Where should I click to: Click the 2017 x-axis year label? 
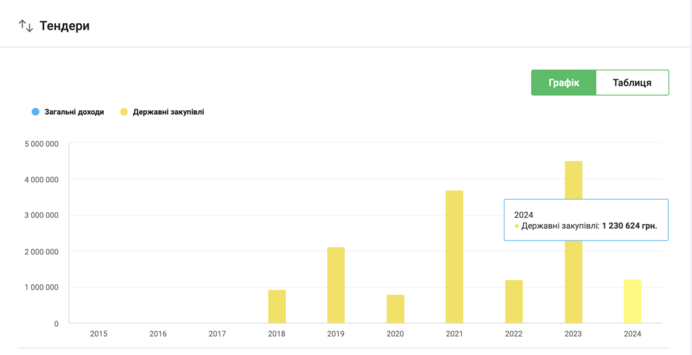(x=217, y=333)
